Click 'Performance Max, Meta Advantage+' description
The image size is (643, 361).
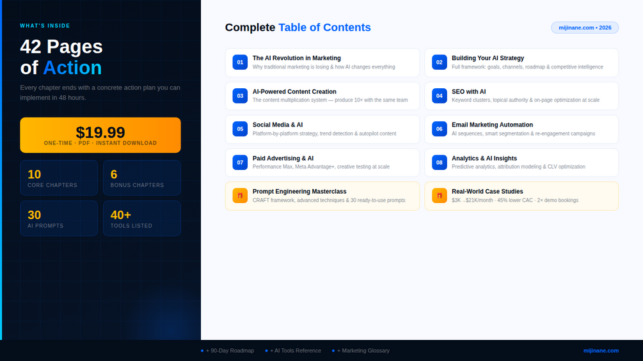point(321,167)
